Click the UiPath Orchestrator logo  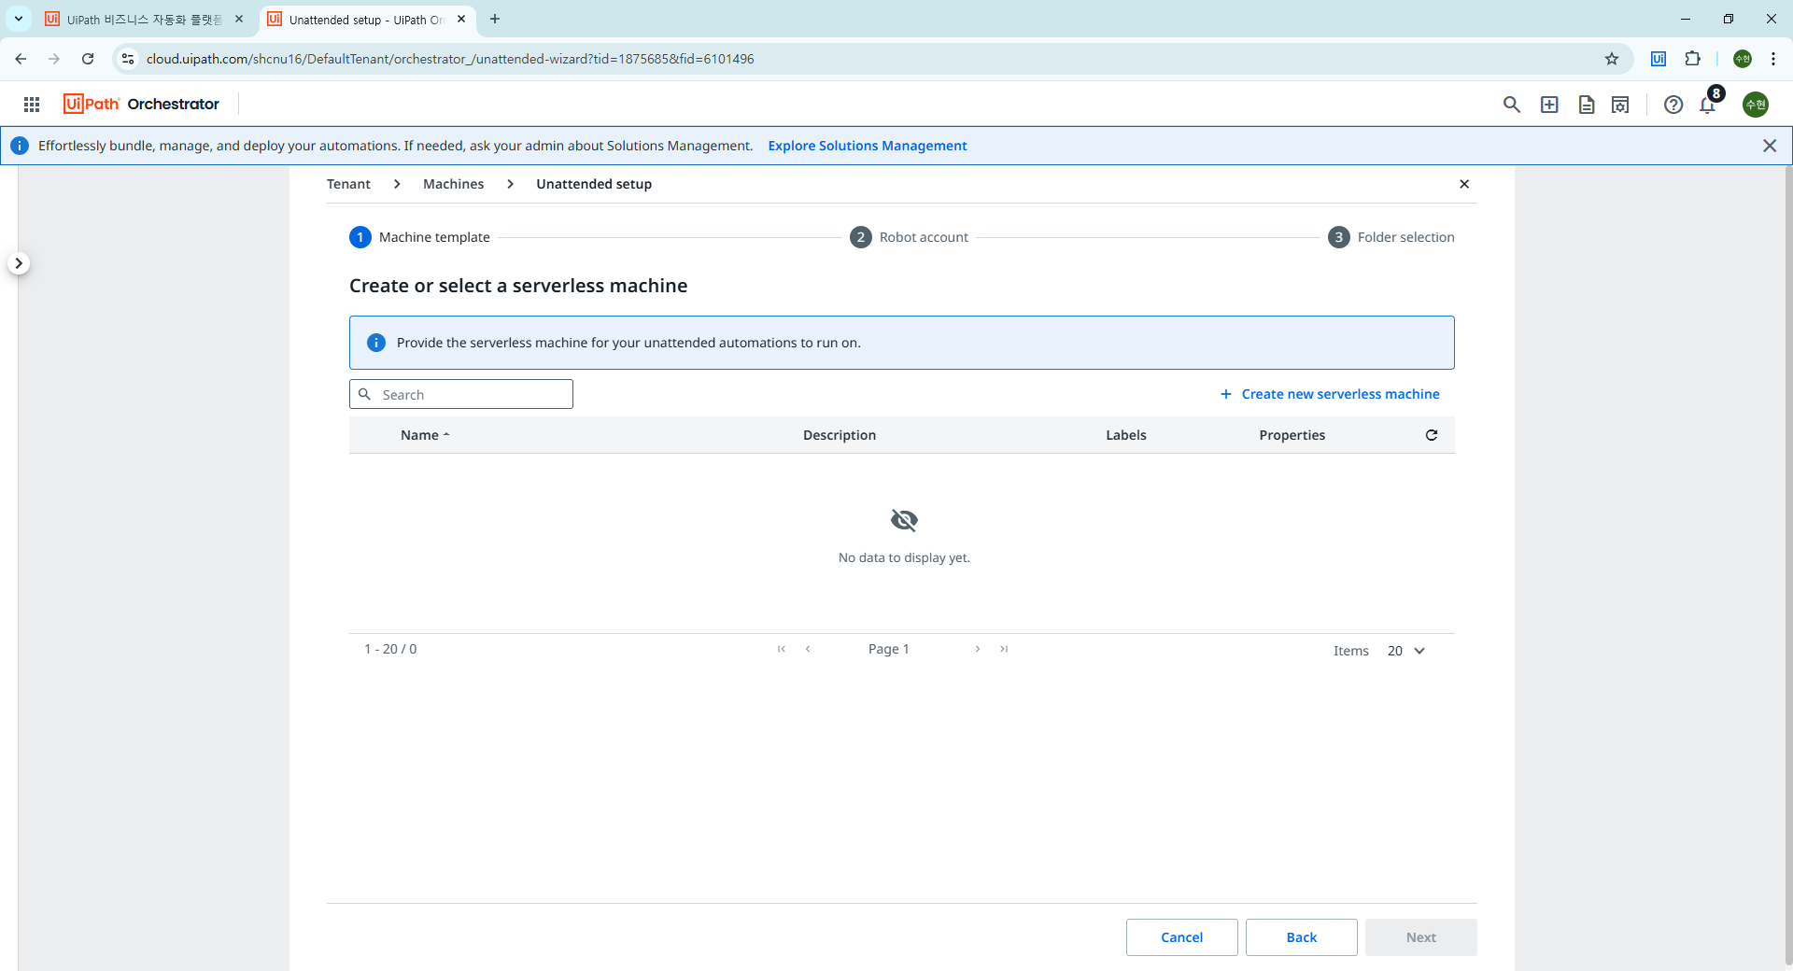pyautogui.click(x=141, y=104)
